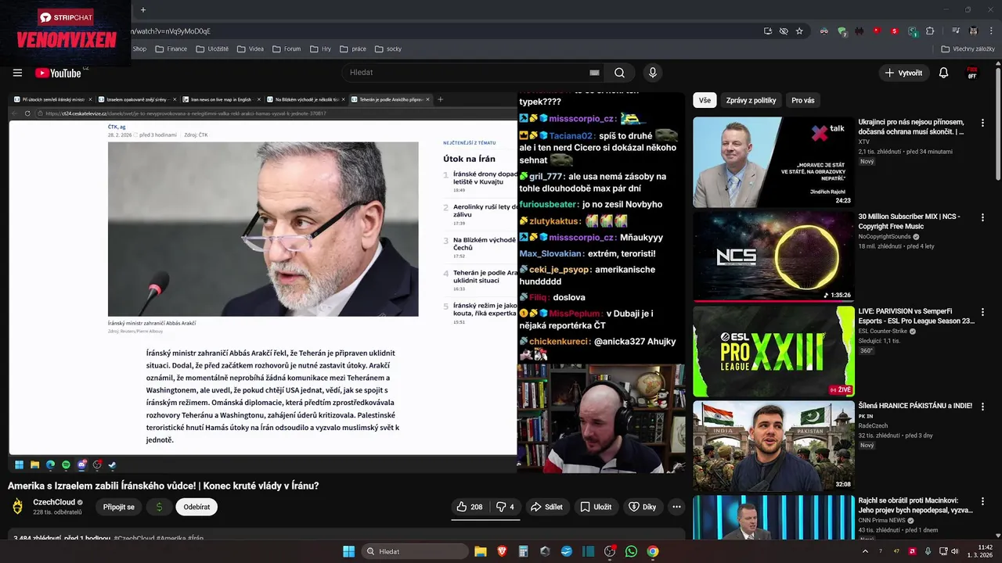Open YouTube notifications bell
Screen dimensions: 1002x563
943,73
